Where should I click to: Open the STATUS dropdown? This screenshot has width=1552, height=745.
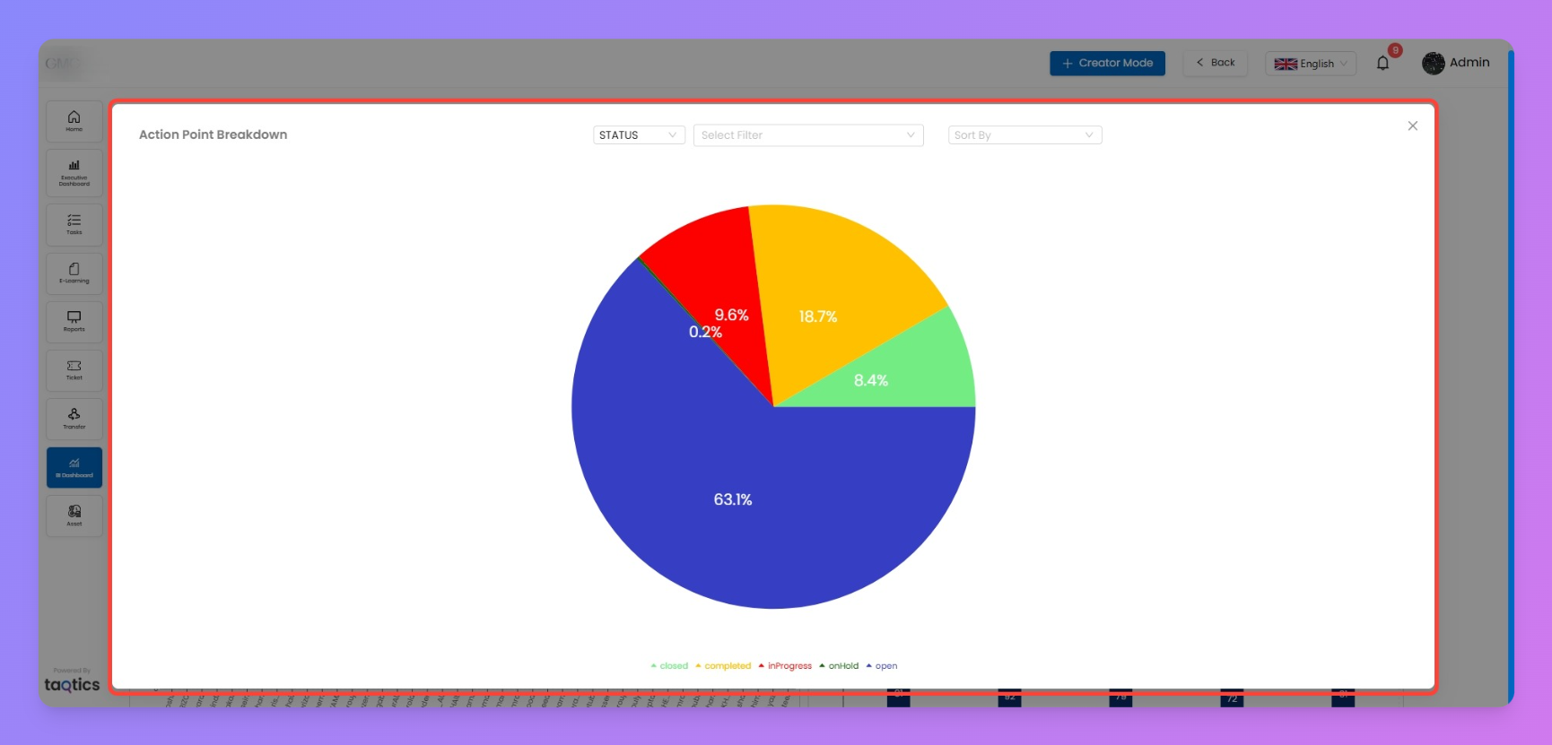(x=639, y=135)
